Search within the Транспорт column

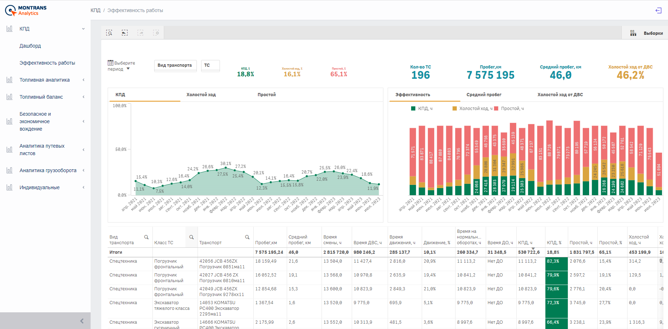pos(247,237)
